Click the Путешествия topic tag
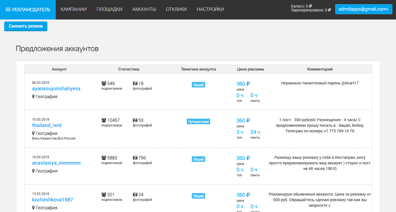 [198, 122]
